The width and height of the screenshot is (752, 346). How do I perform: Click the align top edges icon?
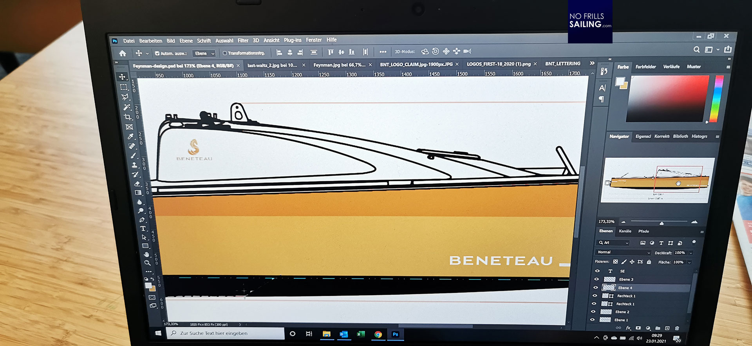tap(331, 52)
